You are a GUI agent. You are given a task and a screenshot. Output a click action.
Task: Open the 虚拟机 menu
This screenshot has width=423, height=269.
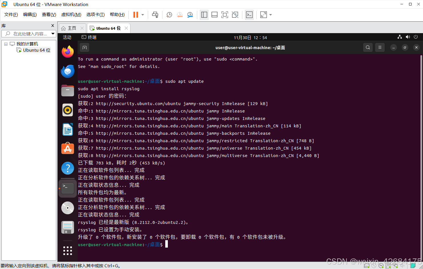[x=71, y=15]
